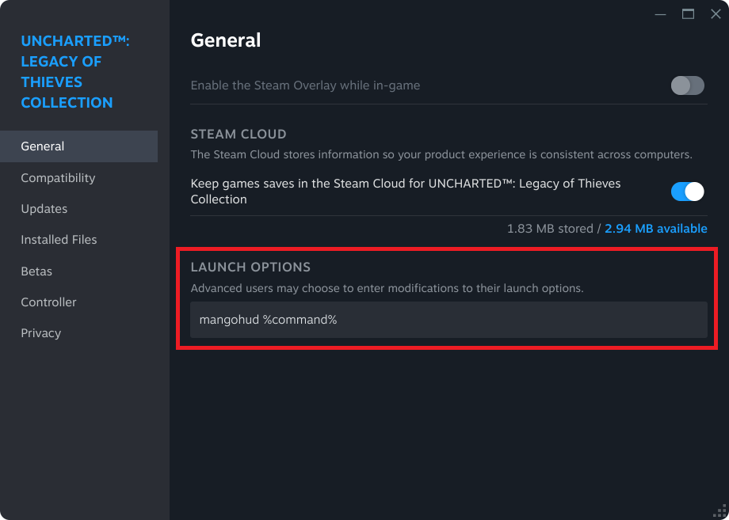Viewport: 729px width, 520px height.
Task: Open the General settings tab
Action: pos(78,146)
